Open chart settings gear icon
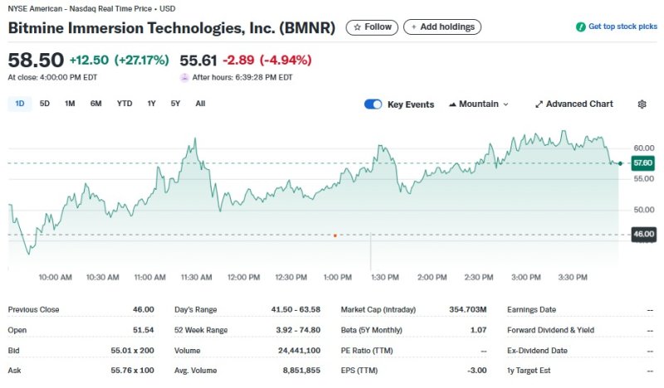664x388 pixels. [x=642, y=104]
